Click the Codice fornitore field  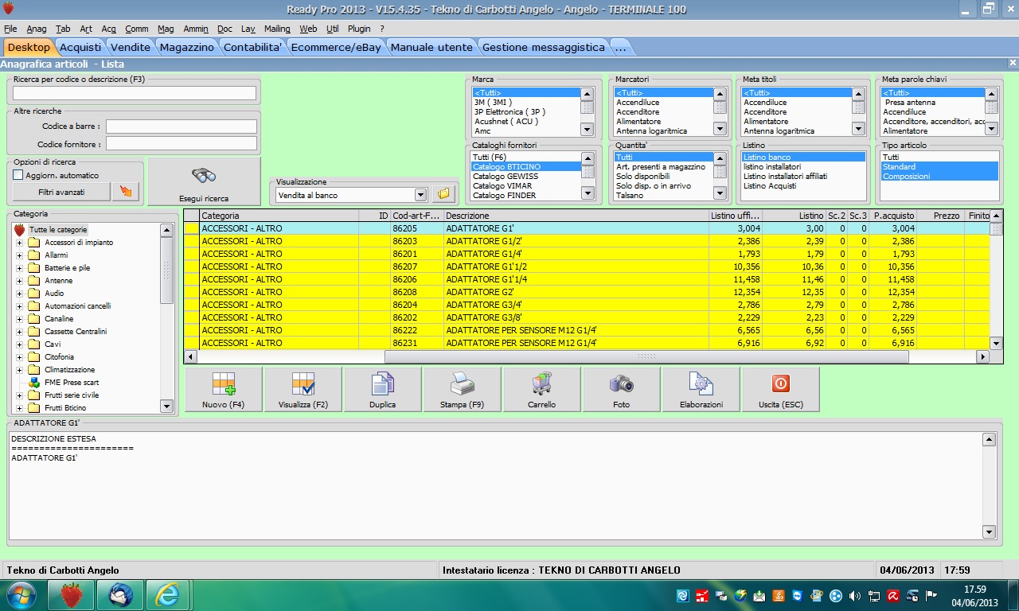click(182, 144)
